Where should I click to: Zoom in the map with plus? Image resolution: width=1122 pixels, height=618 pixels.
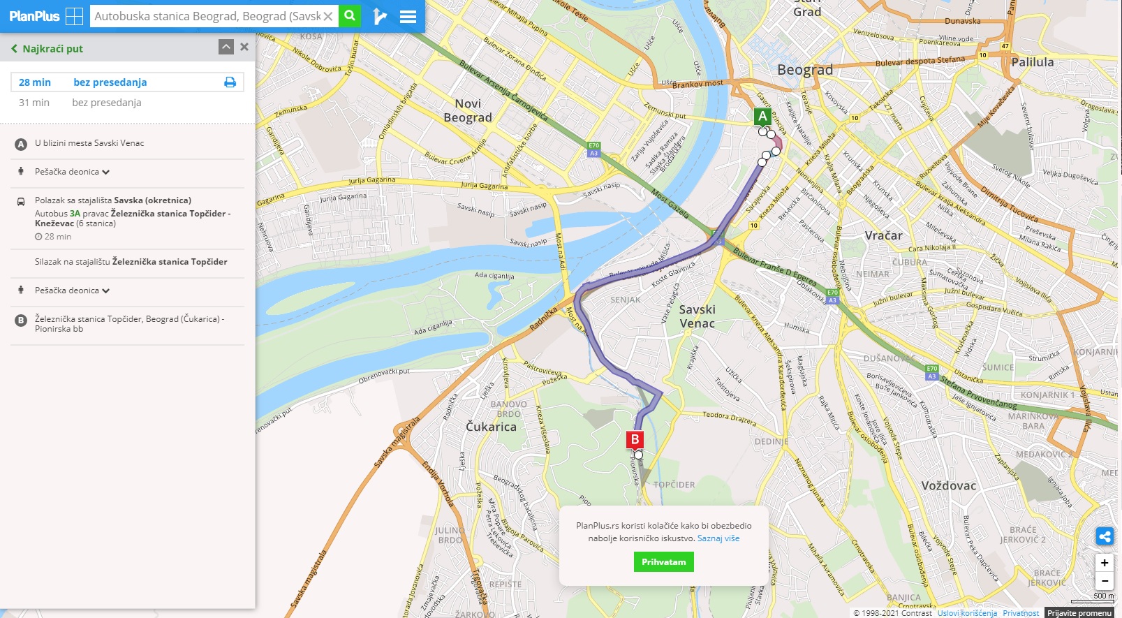pyautogui.click(x=1105, y=563)
